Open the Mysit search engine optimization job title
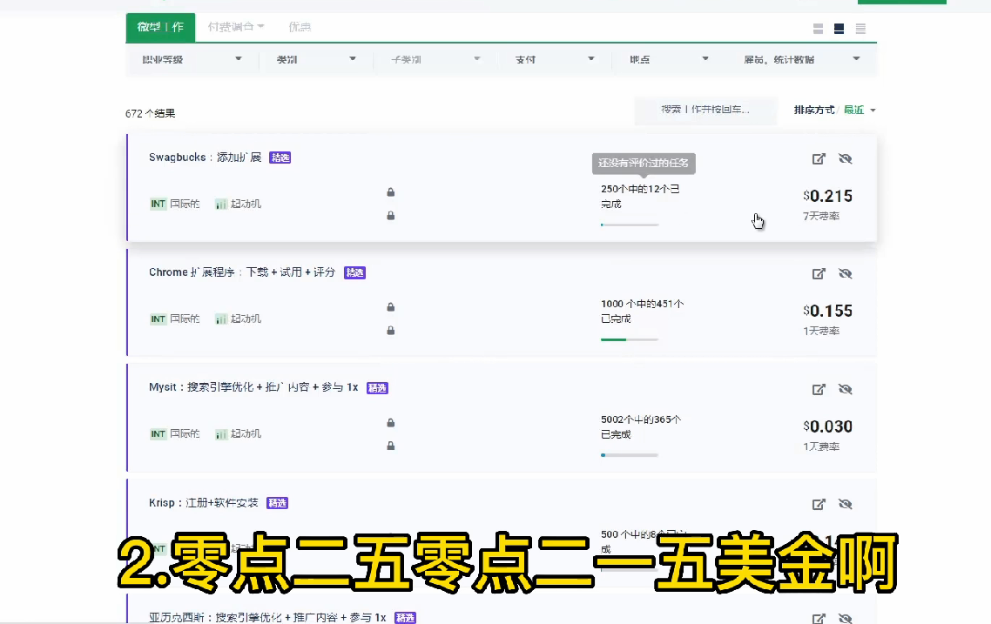Screen dimensions: 991x624 [253, 387]
